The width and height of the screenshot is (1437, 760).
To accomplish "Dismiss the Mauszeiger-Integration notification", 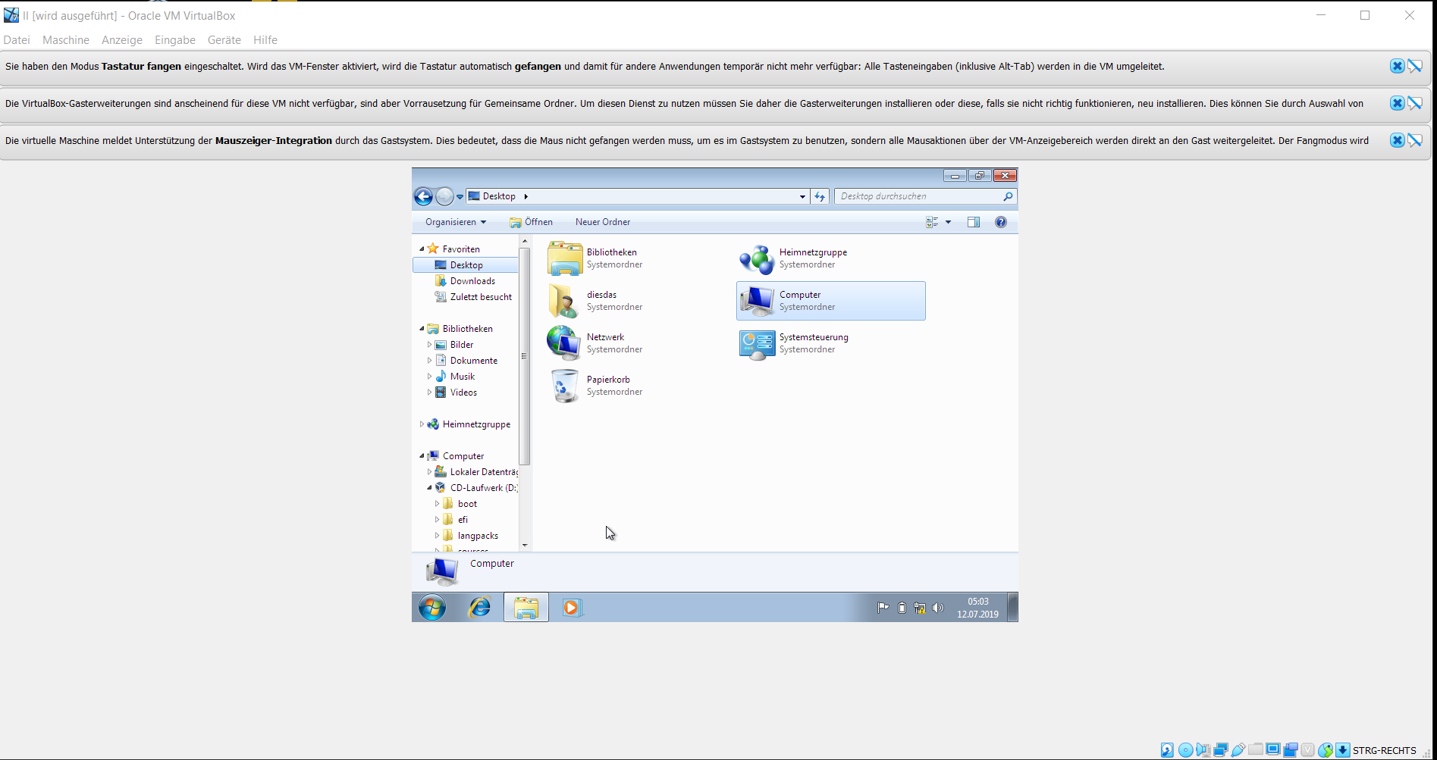I will click(x=1397, y=140).
